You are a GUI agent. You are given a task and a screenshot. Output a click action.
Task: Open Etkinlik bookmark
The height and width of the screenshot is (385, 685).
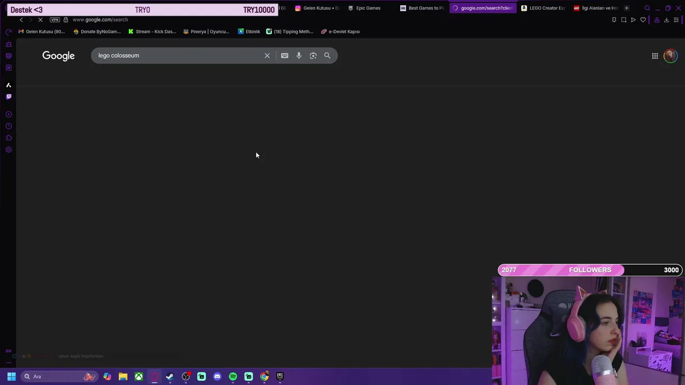tap(249, 32)
